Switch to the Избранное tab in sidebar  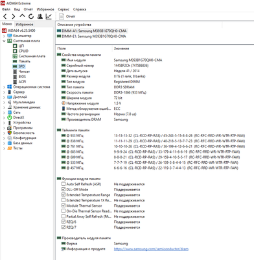pyautogui.click(x=25, y=24)
